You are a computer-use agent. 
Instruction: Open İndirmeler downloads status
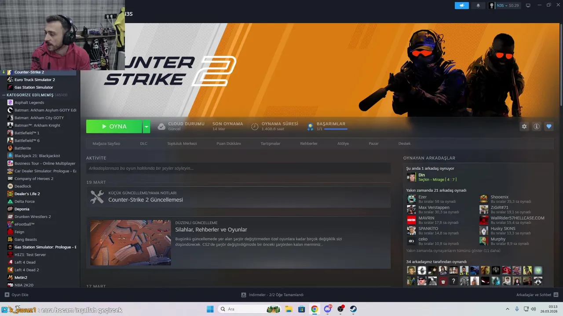272,295
